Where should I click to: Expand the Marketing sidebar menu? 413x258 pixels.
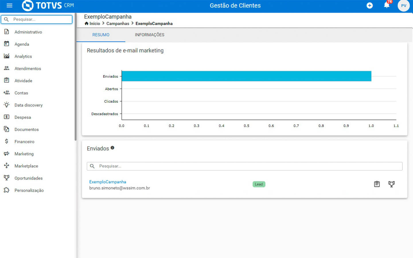(x=24, y=154)
